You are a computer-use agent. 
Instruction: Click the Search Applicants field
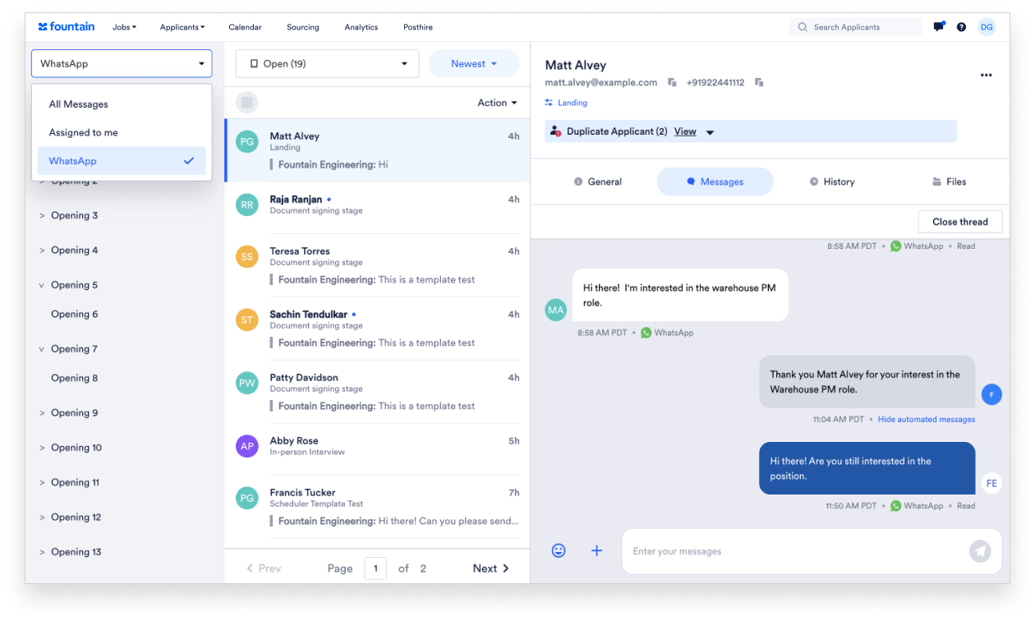pos(856,27)
